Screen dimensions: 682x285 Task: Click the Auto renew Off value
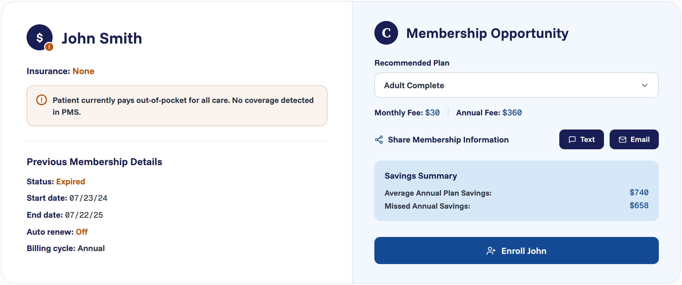82,232
